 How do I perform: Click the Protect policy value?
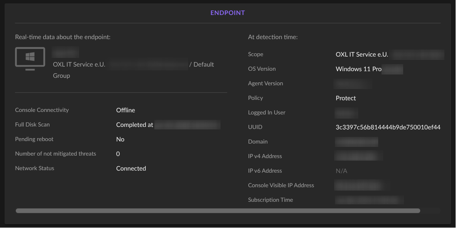[x=346, y=98]
